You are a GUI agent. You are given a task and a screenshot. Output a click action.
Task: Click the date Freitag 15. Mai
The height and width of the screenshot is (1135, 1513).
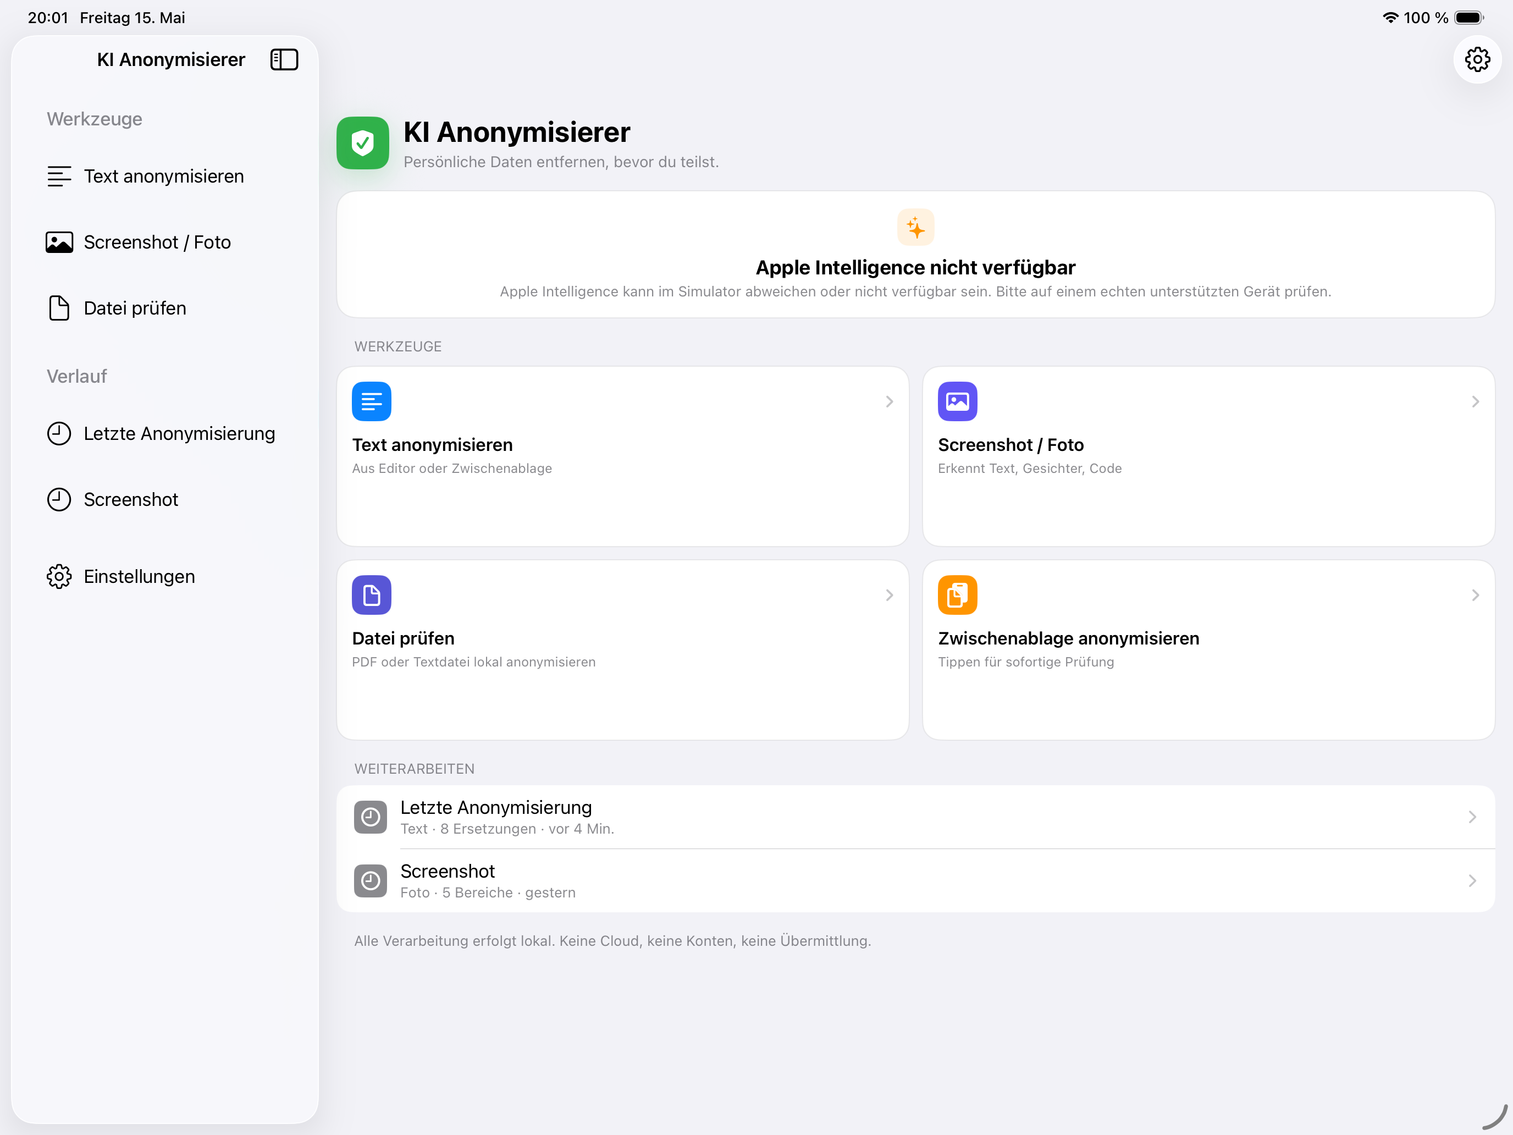coord(132,18)
